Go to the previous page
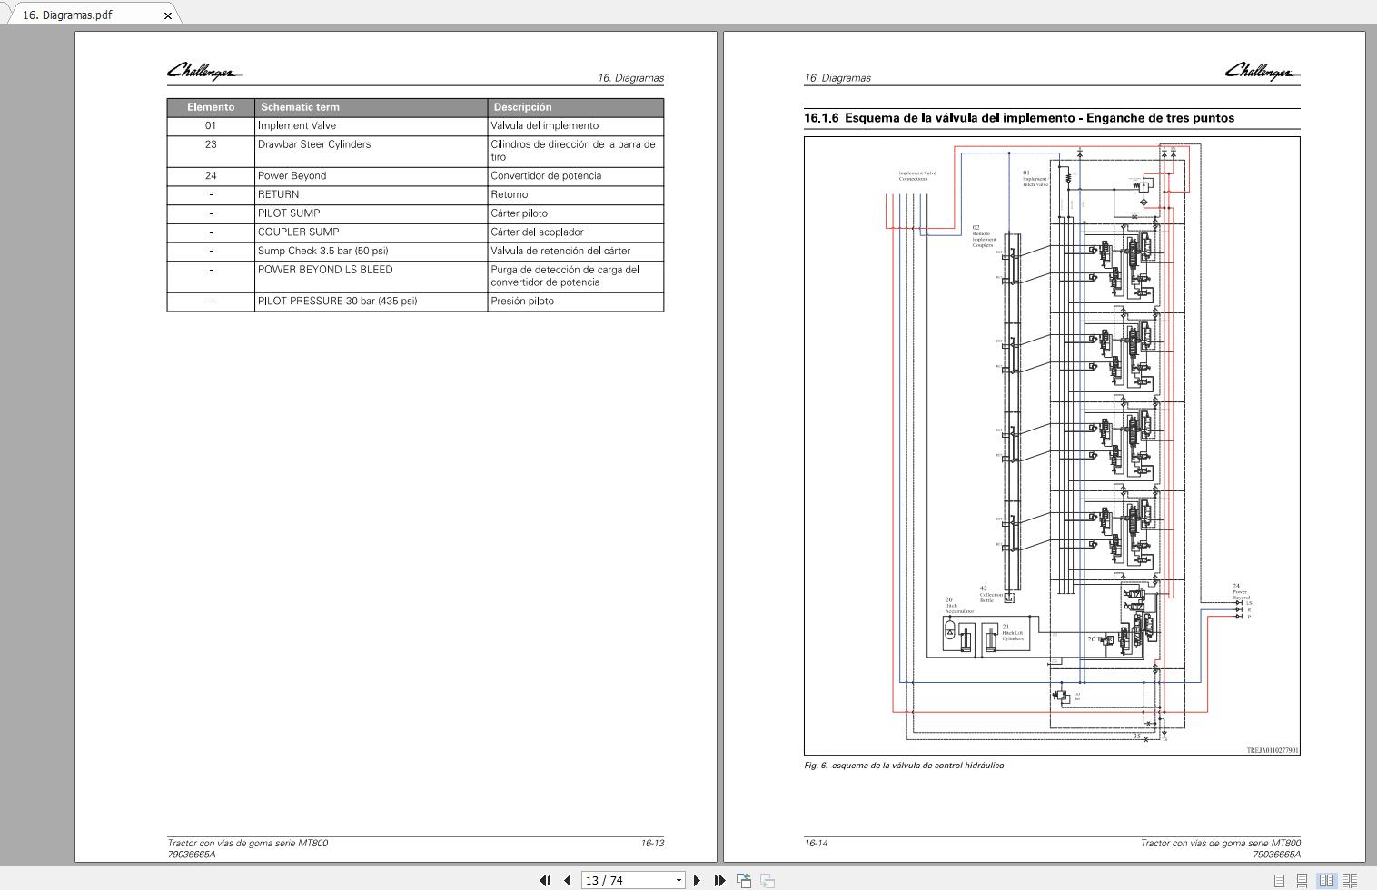 coord(568,880)
